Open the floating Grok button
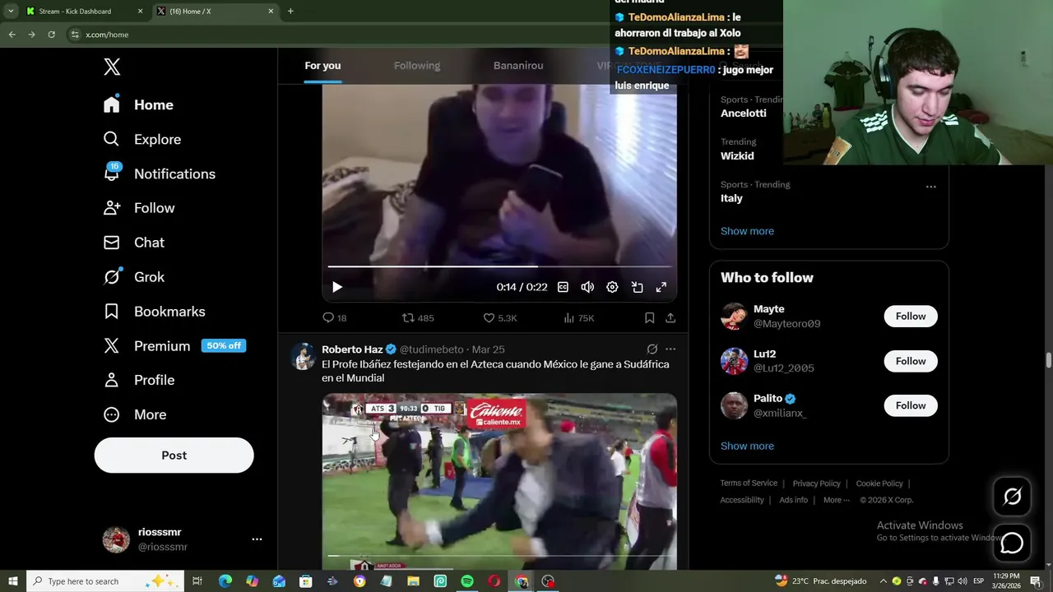 (x=1012, y=496)
